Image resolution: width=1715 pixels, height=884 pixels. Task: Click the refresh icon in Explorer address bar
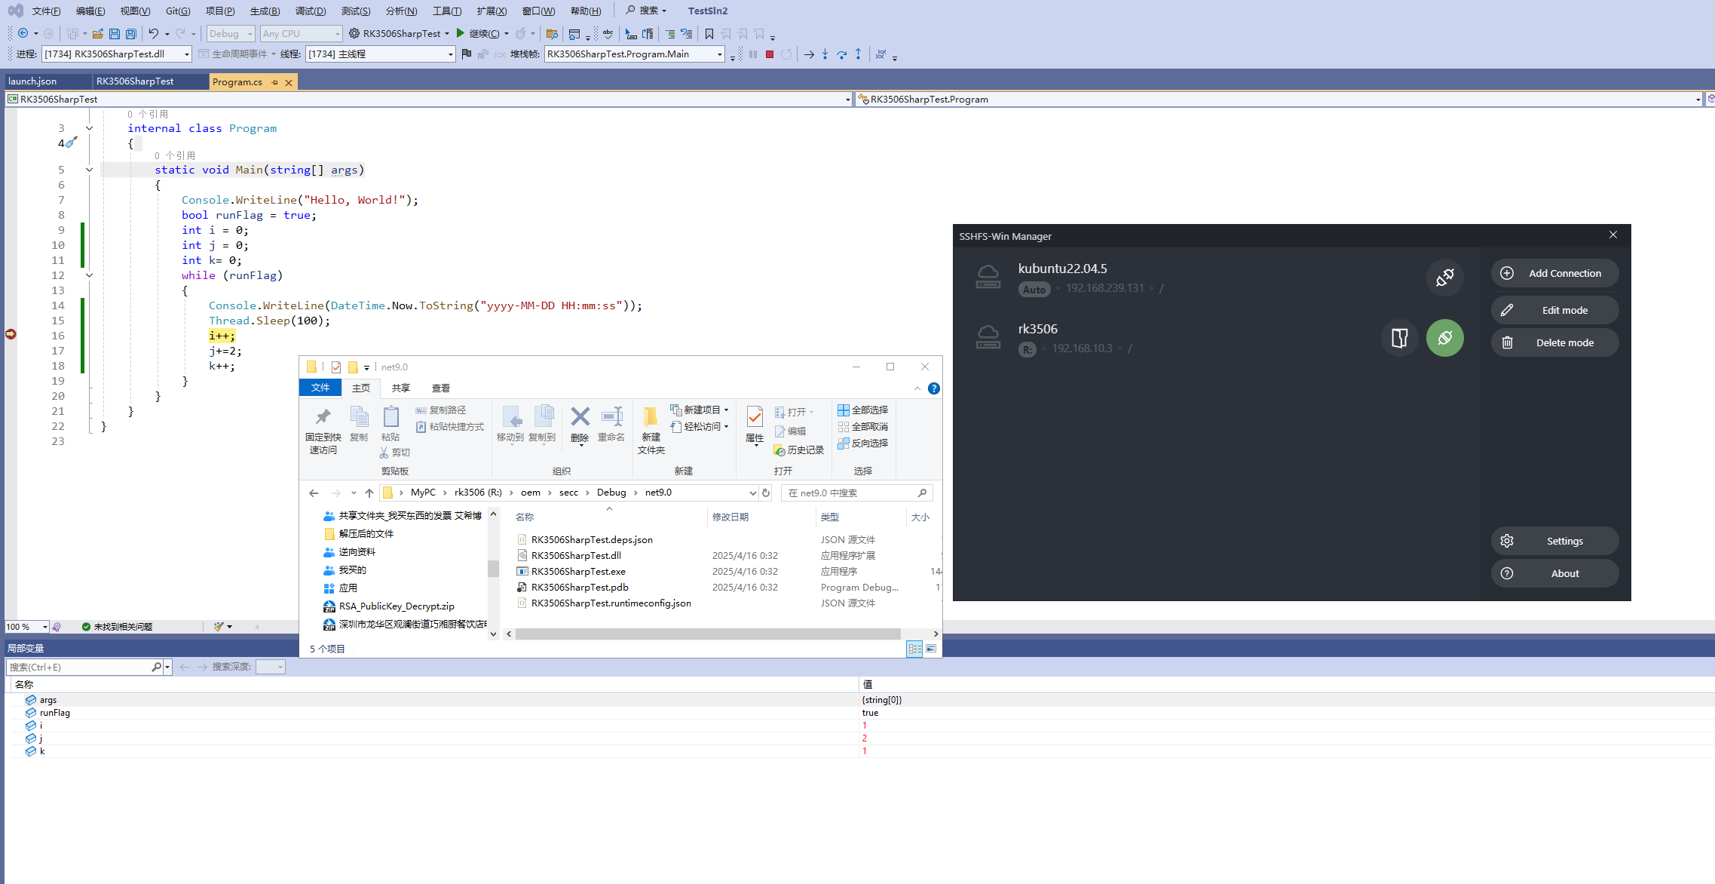(766, 493)
